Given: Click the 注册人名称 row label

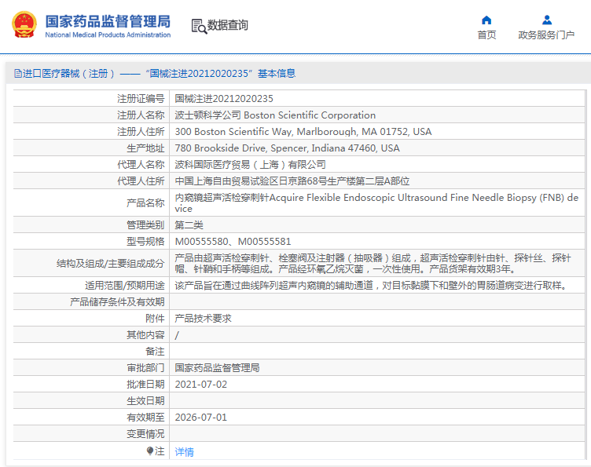Looking at the screenshot, I should (141, 115).
